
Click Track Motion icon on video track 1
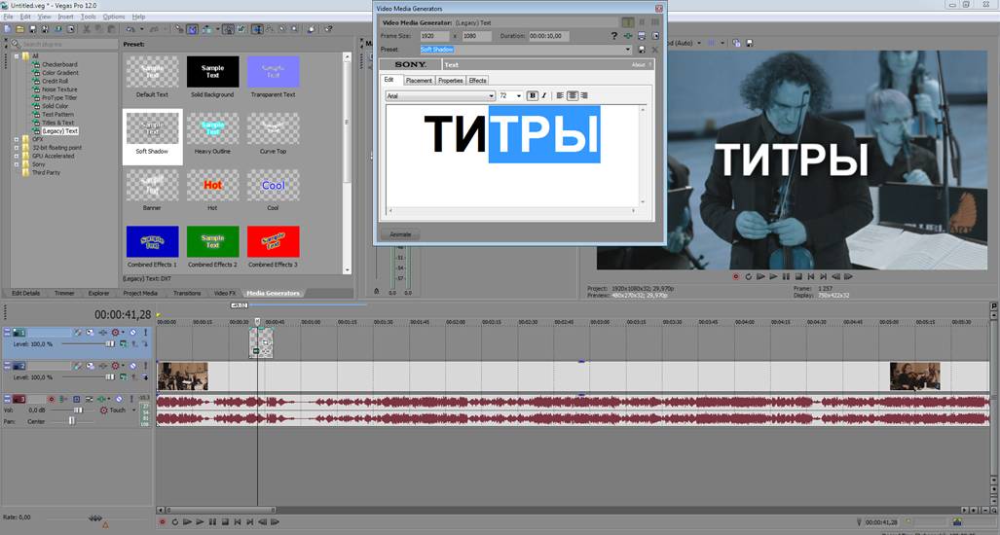(x=90, y=332)
